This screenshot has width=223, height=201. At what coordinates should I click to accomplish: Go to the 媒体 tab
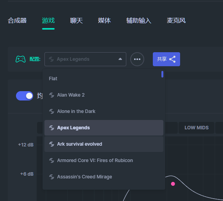[104, 21]
